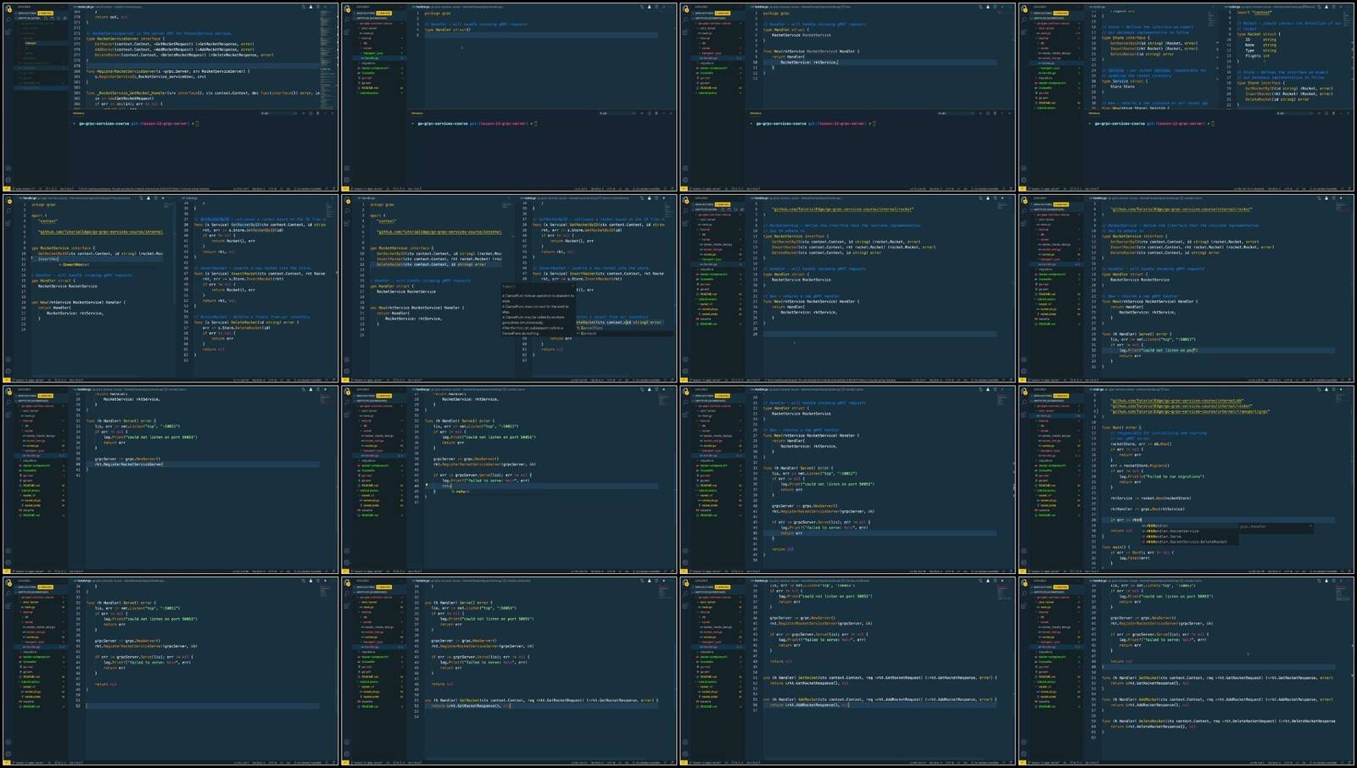Image resolution: width=1357 pixels, height=768 pixels.
Task: Open frame with only GetRocket method below Serve
Action: (x=509, y=671)
